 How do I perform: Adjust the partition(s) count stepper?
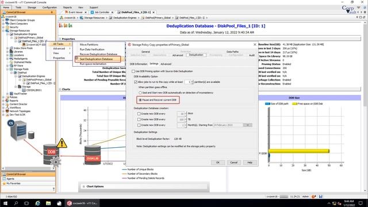[193, 82]
